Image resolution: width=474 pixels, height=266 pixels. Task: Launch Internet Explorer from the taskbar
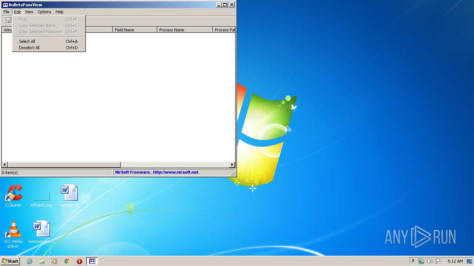click(29, 261)
